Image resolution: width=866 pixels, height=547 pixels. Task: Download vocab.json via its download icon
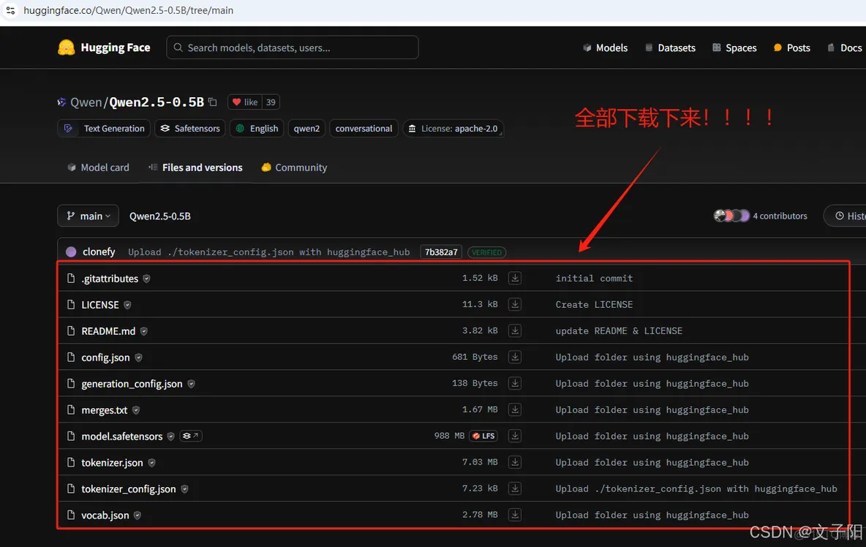(515, 514)
